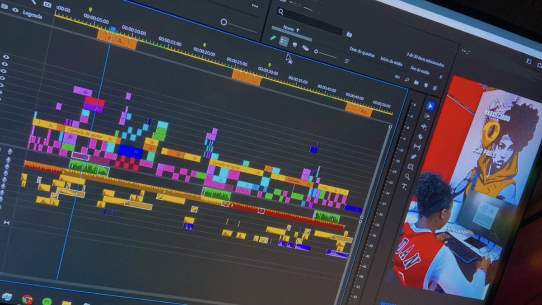Open Find via project panel magnifier icon
Screen dimensions: 542x305
tap(407, 80)
